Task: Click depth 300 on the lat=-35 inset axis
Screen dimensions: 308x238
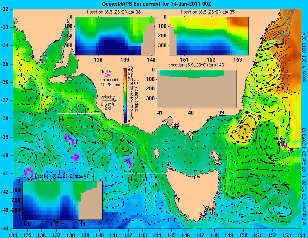Action: (162, 46)
